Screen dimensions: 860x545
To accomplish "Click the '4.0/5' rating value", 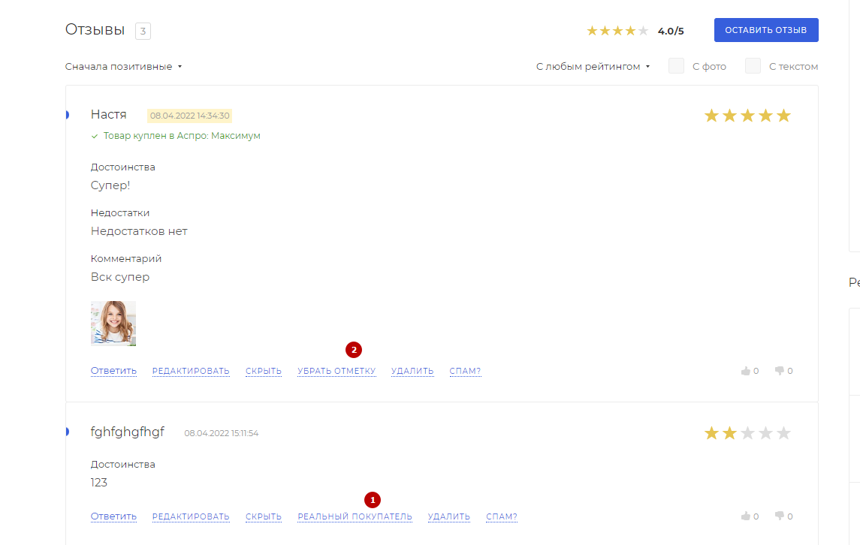I will (671, 32).
